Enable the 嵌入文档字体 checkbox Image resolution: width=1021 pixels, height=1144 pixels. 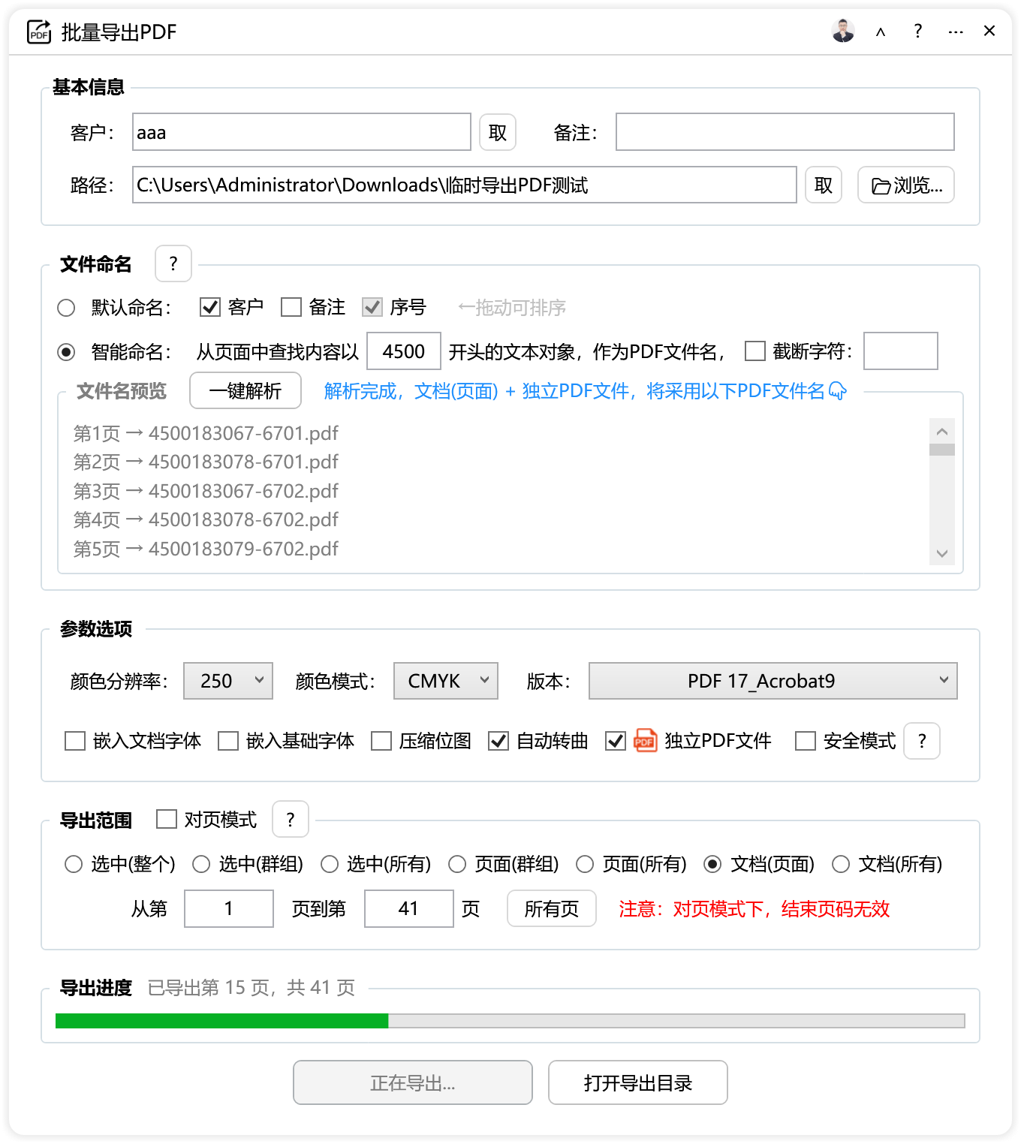pyautogui.click(x=75, y=741)
